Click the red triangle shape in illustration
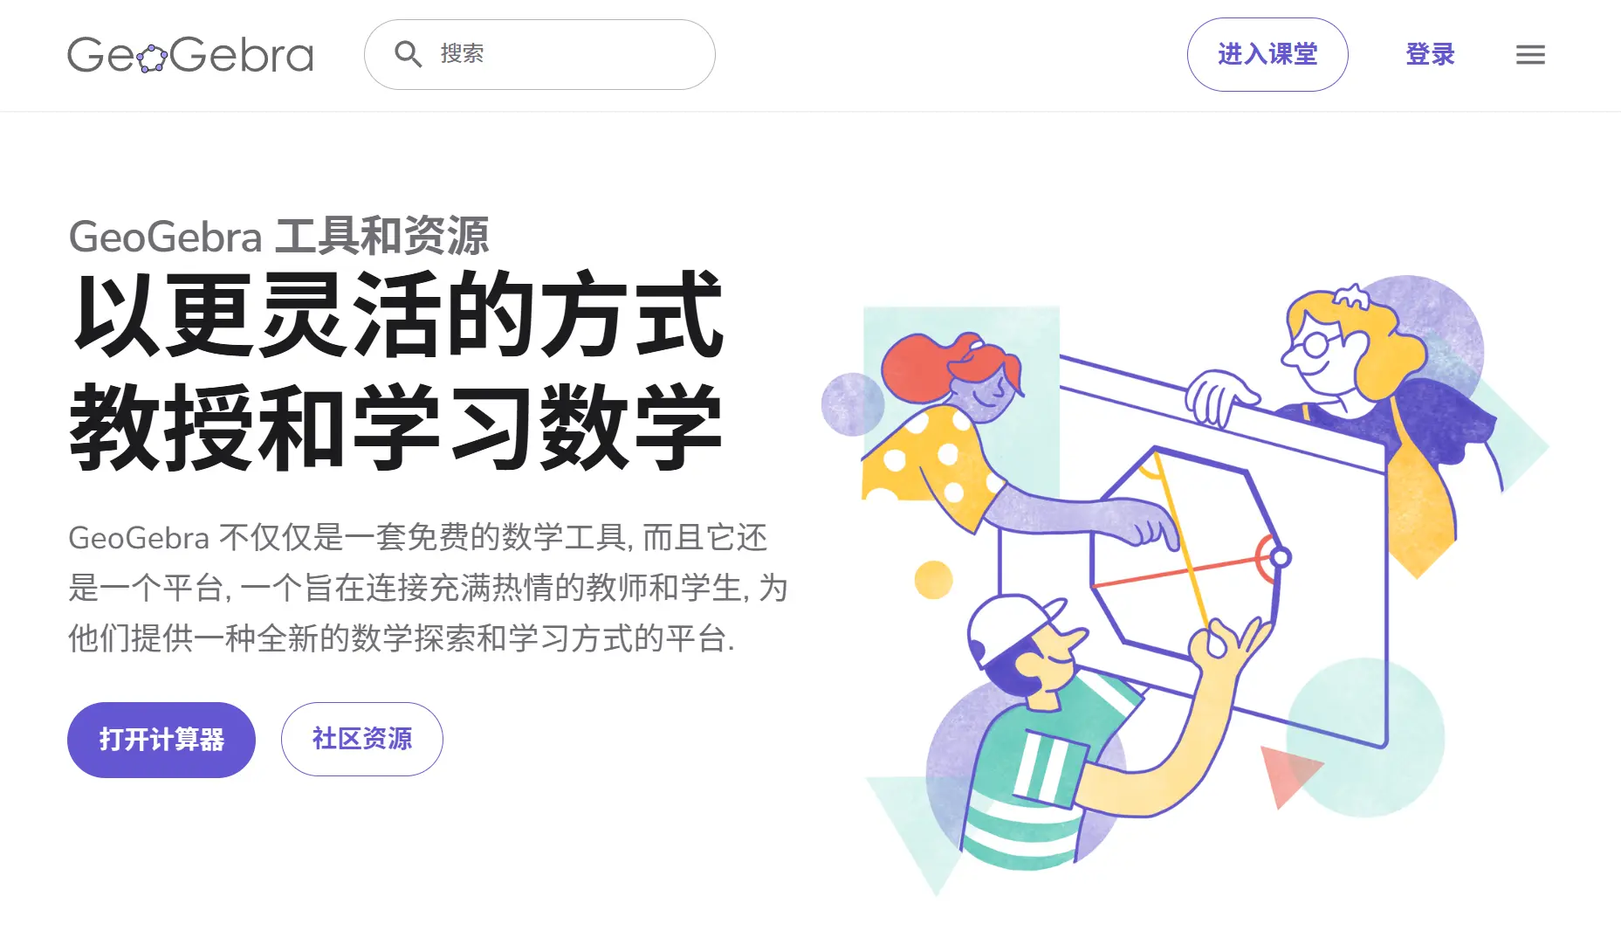 1288,774
